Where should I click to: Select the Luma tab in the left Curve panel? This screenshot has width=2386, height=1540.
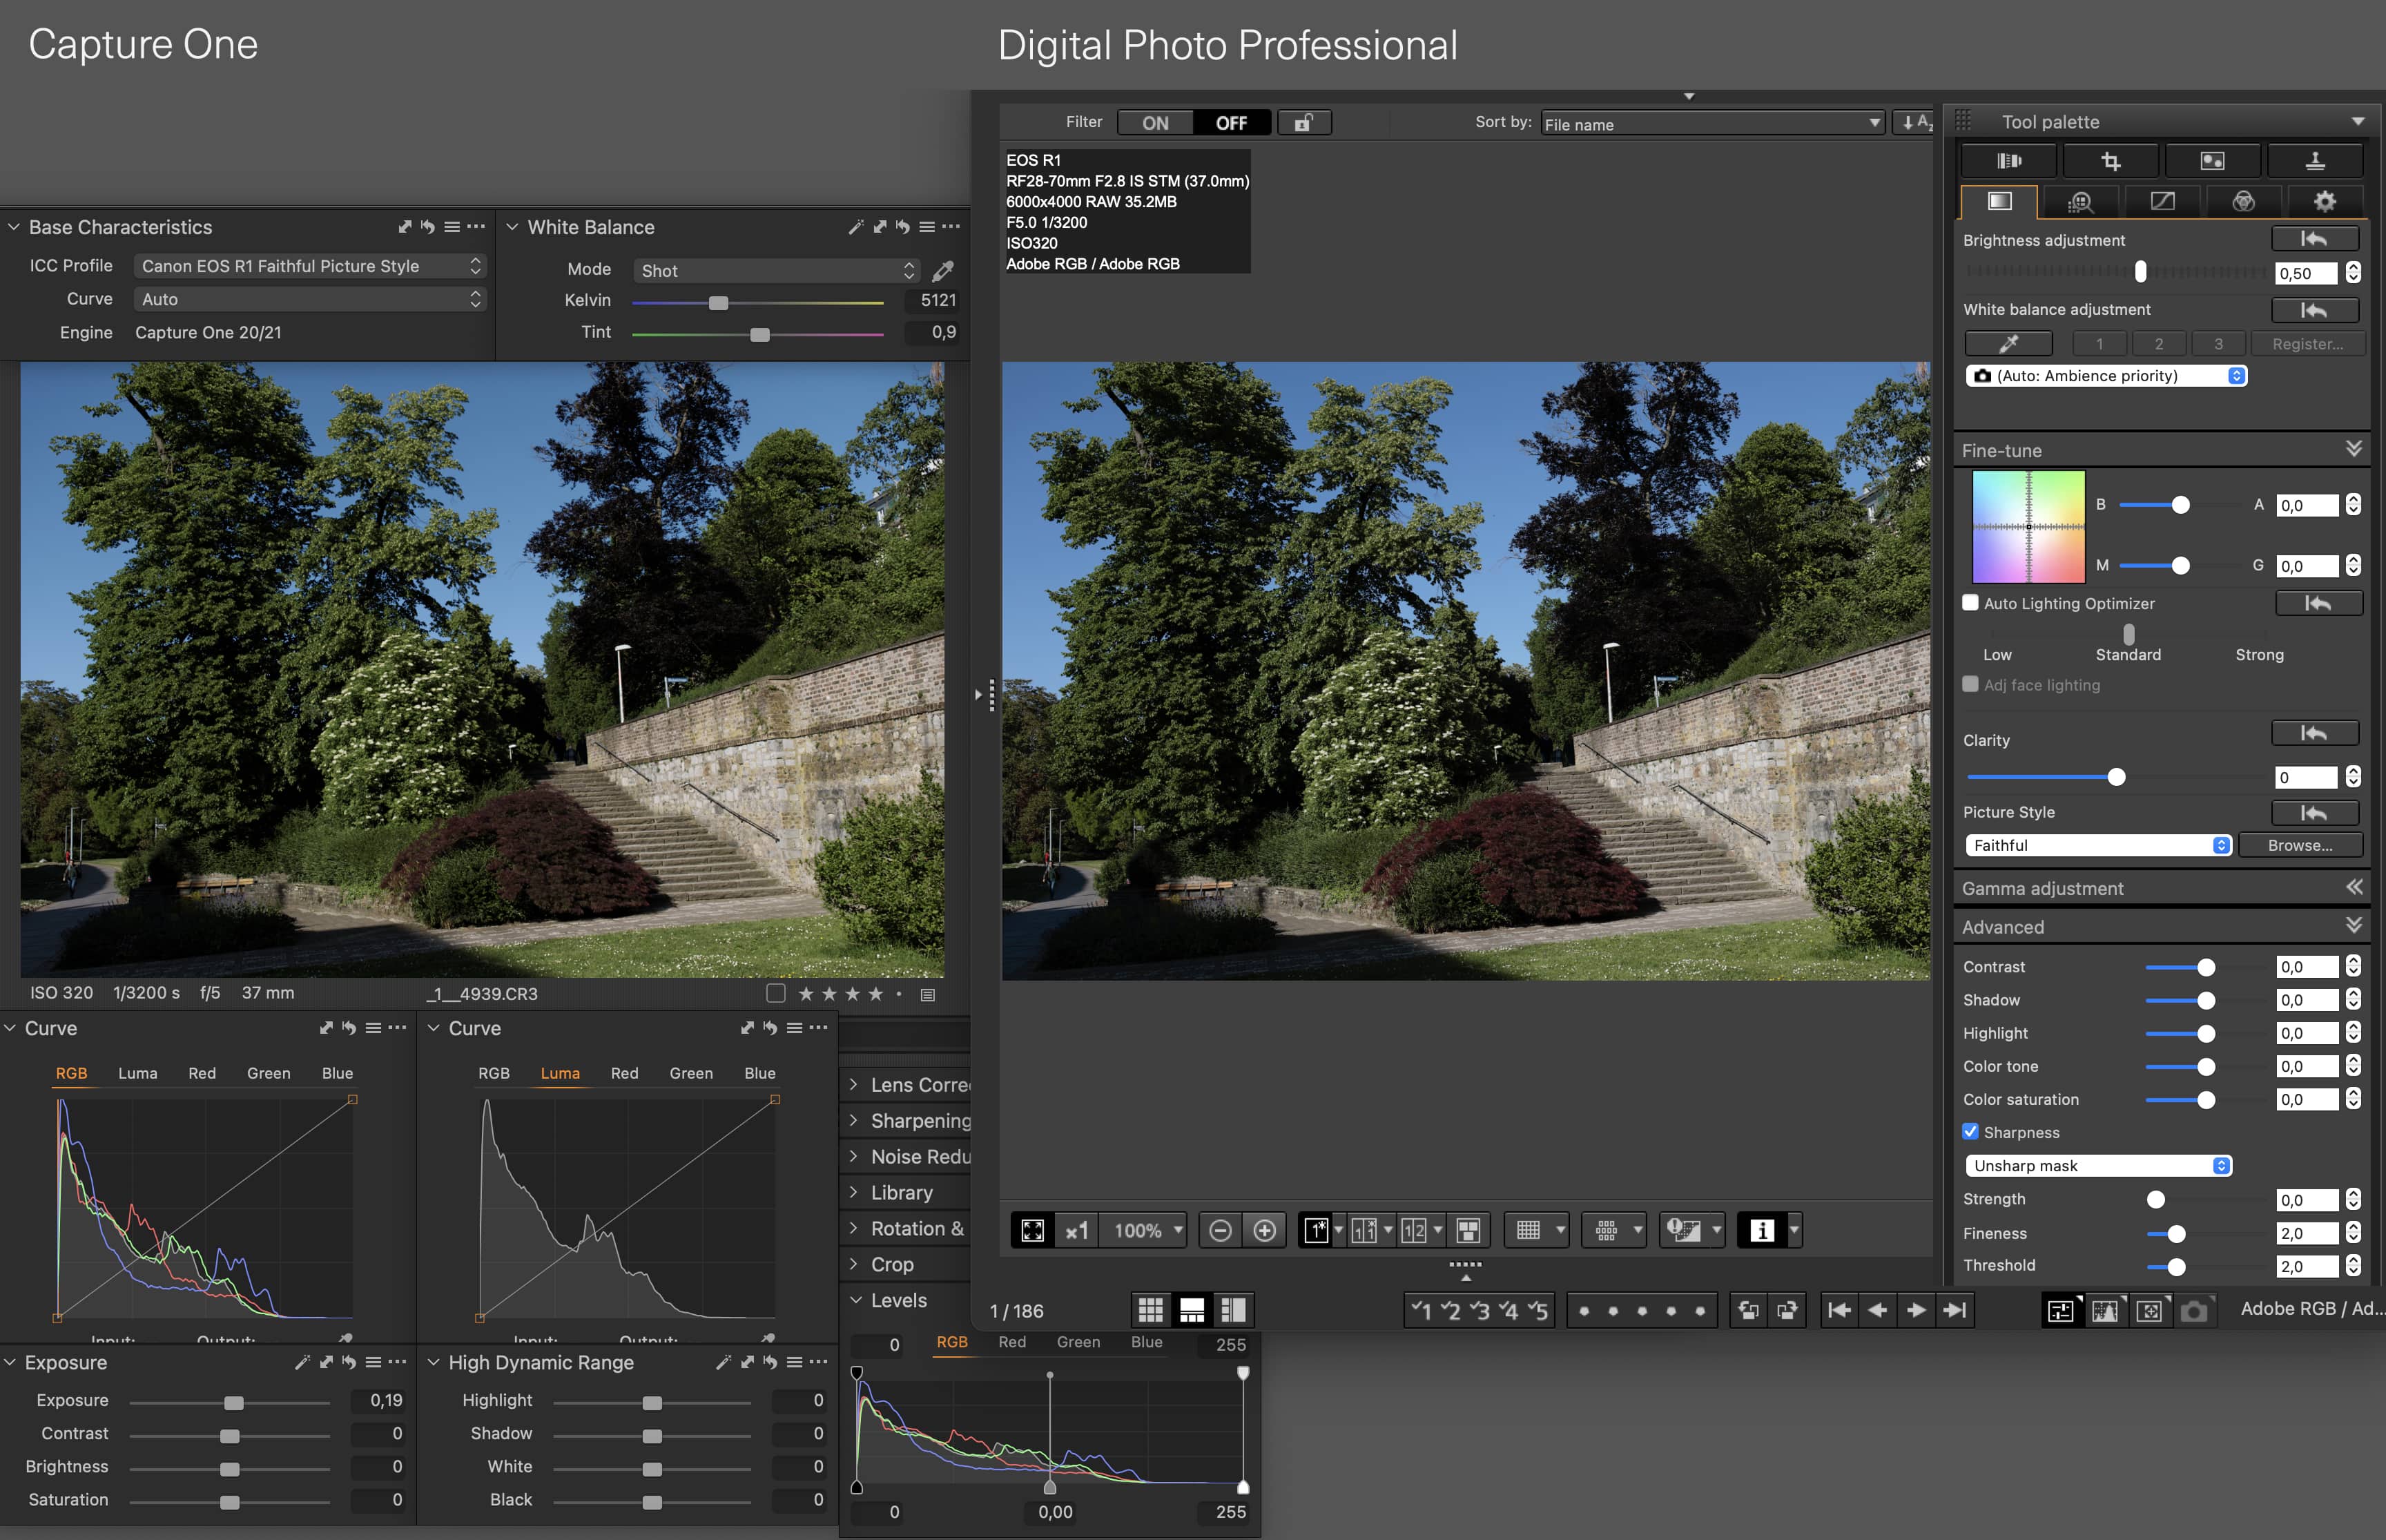pos(137,1073)
